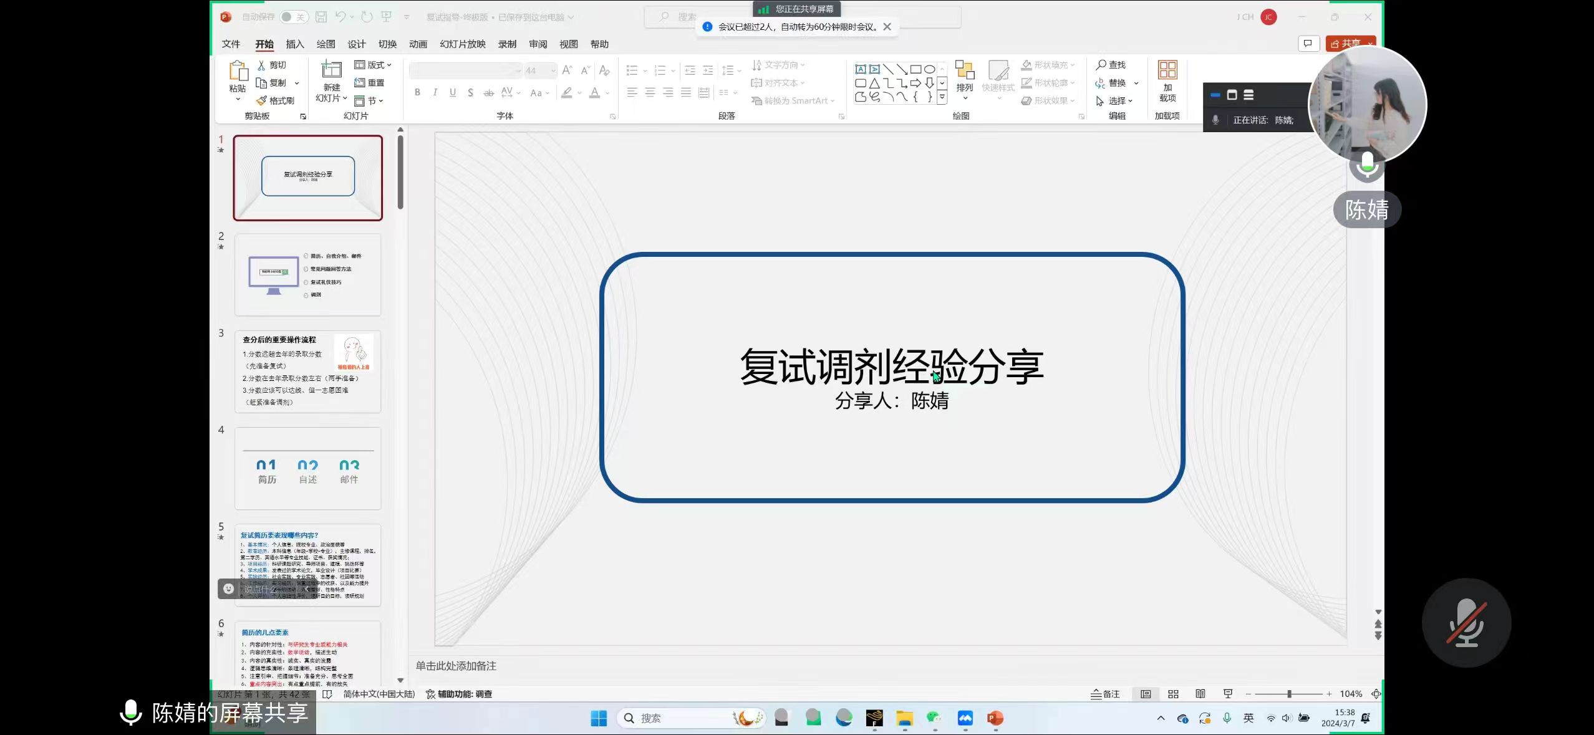Unmute the crossed-out microphone button
Image resolution: width=1594 pixels, height=735 pixels.
1466,622
